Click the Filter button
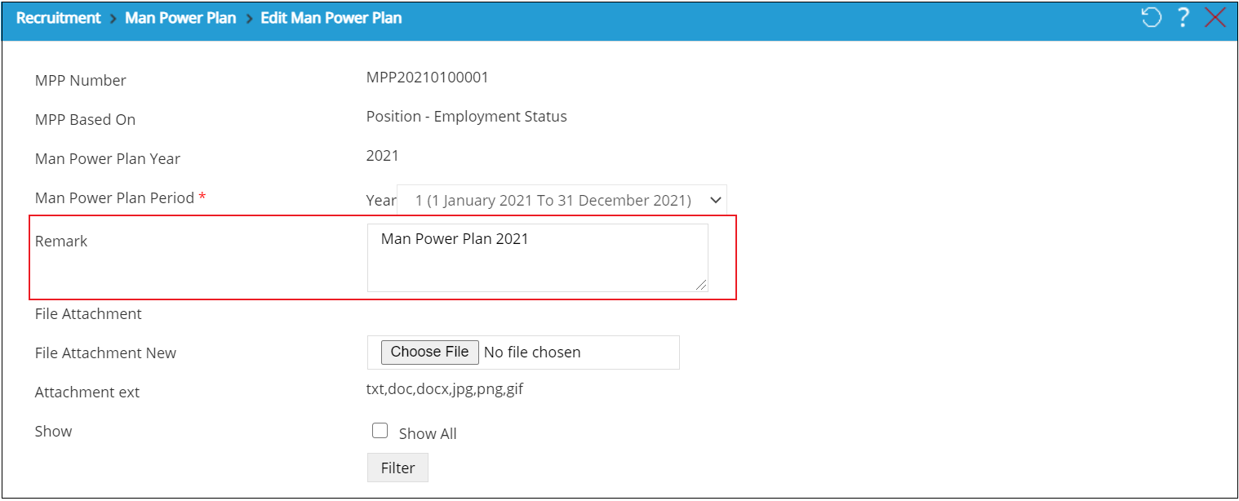This screenshot has width=1239, height=501. point(397,468)
